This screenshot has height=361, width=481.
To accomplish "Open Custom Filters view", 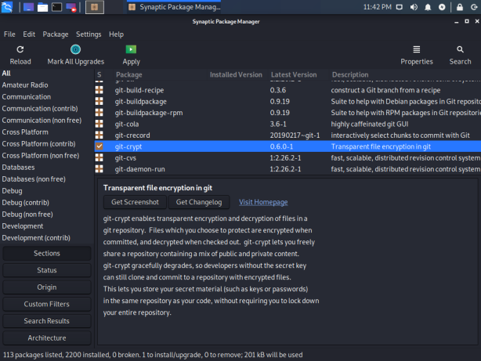I will 47,304.
